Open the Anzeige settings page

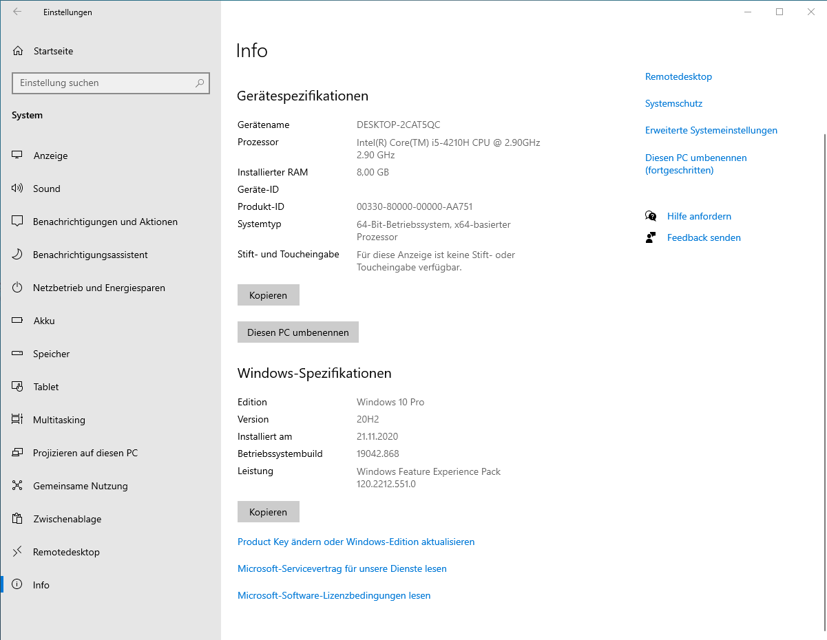[111, 156]
